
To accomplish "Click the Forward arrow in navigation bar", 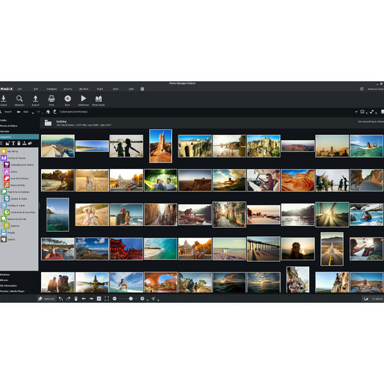I will 38,112.
